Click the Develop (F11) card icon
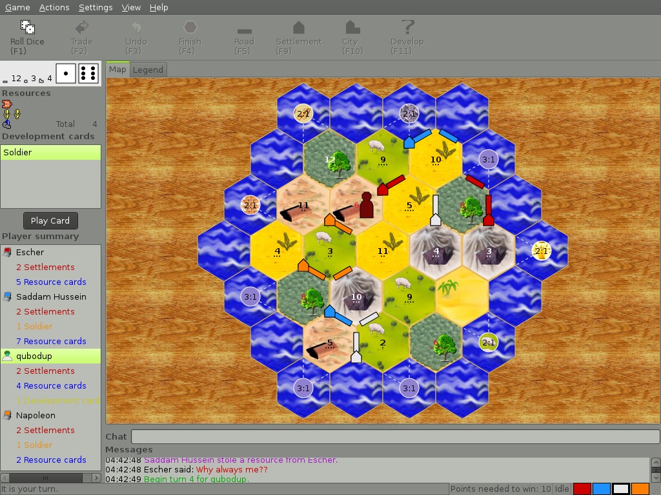The image size is (661, 495). click(x=407, y=27)
